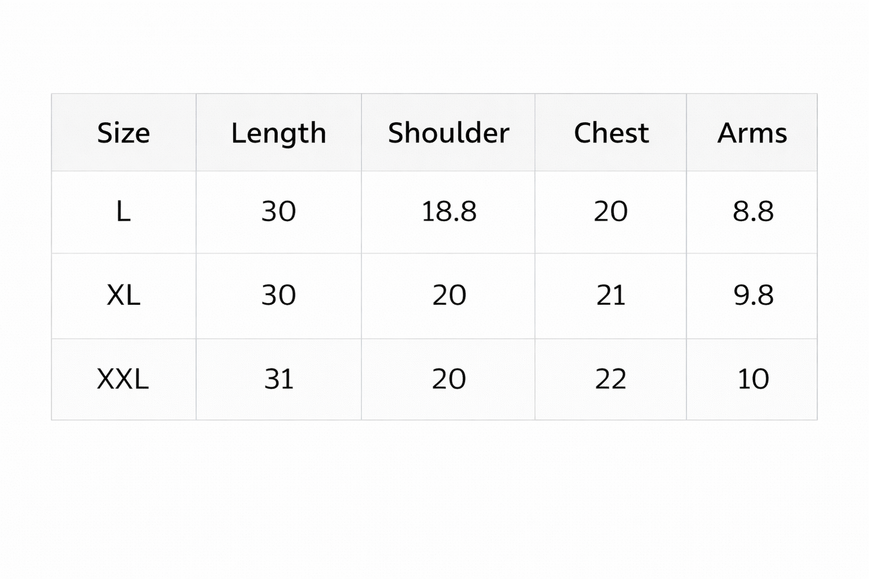Click the XXL shoulder value 20
This screenshot has height=579, width=869.
(x=449, y=379)
